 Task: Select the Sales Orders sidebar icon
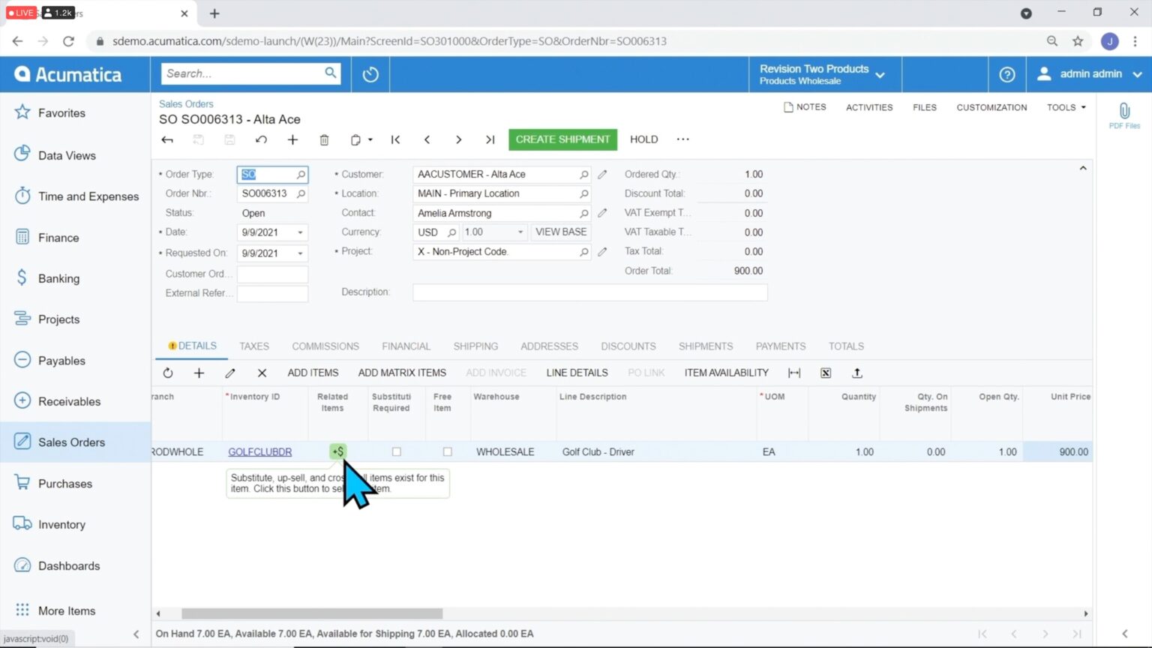[x=21, y=442]
